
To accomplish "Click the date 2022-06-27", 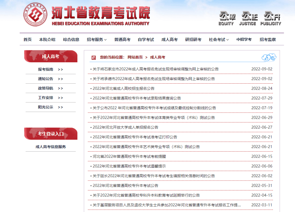I will click(262, 127).
